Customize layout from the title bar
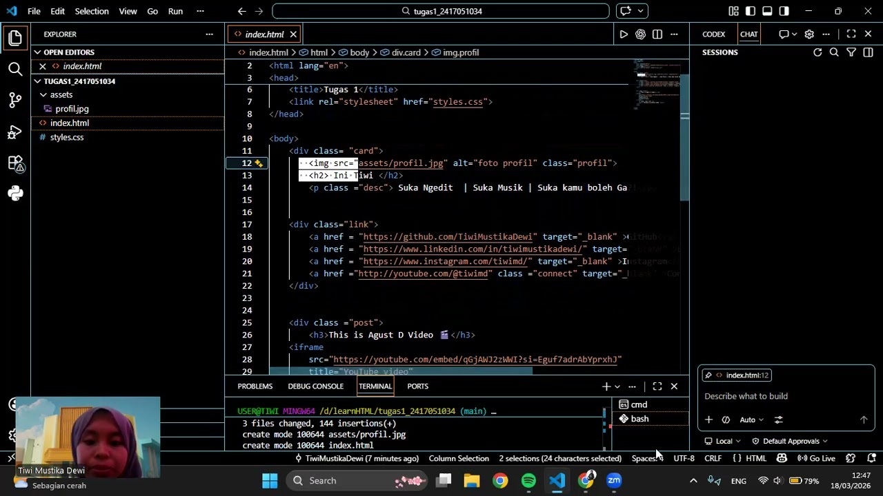Viewport: 883px width, 496px height. 733,11
